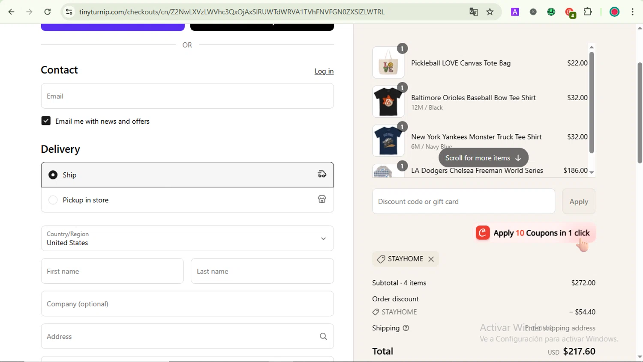Viewport: 643px width, 362px height.
Task: Click the 12M / Black variant text
Action: 427,107
